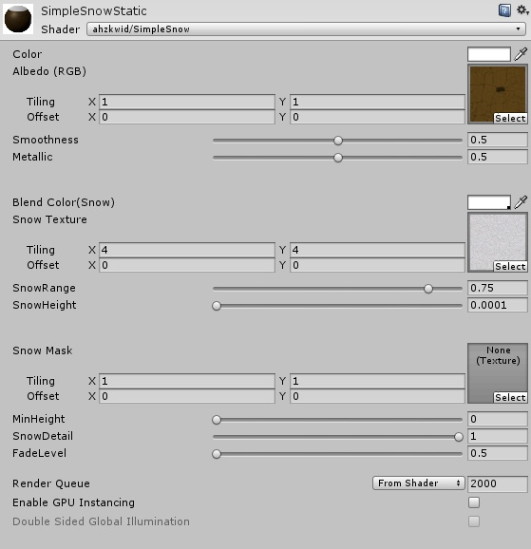Click the eyedropper next to Blend Color(Snow)
This screenshot has height=549, width=531.
[521, 202]
